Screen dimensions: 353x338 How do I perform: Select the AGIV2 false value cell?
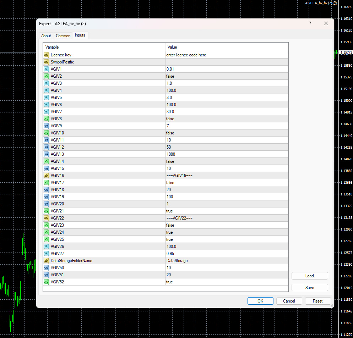[227, 76]
